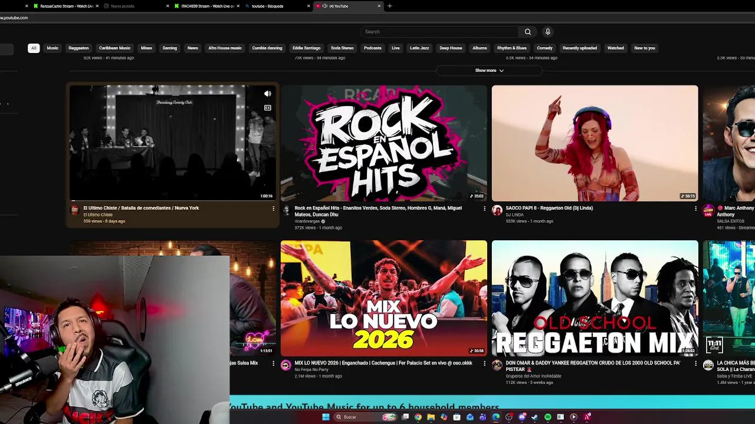Open DJ LINDA channel name link
Image resolution: width=755 pixels, height=424 pixels.
point(514,215)
